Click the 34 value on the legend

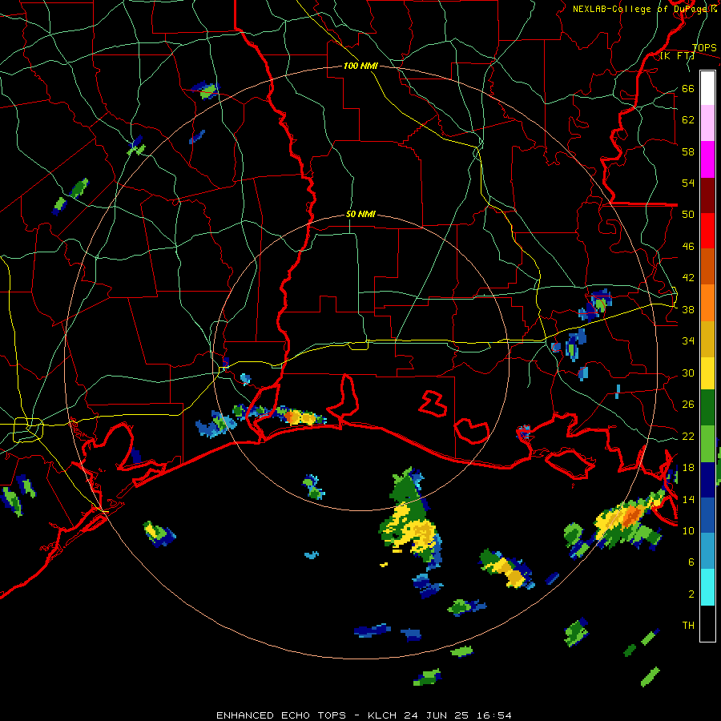pyautogui.click(x=688, y=341)
